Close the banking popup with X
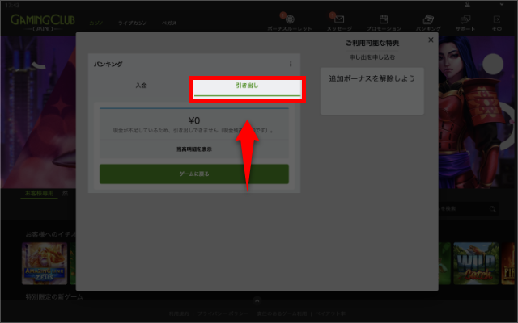Screen dimensions: 518x323 click(431, 40)
